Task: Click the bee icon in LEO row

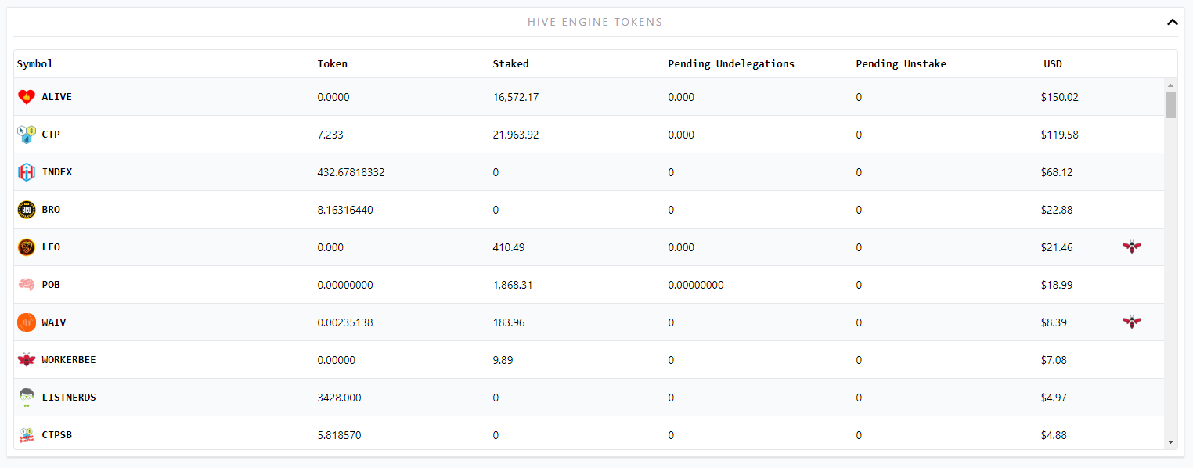Action: click(x=1131, y=247)
